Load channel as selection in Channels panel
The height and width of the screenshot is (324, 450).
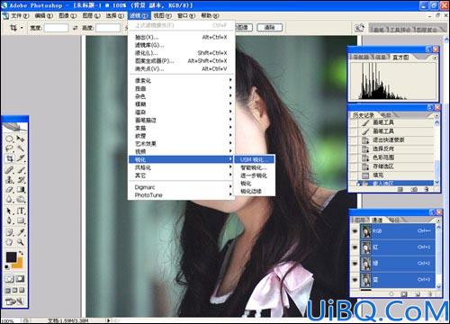[391, 293]
